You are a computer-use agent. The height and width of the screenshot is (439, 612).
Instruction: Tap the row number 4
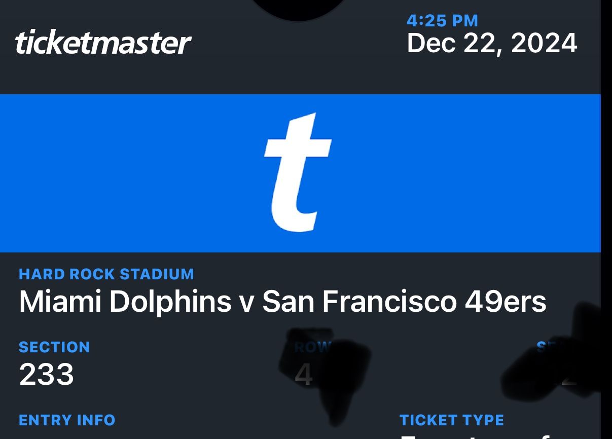point(303,376)
